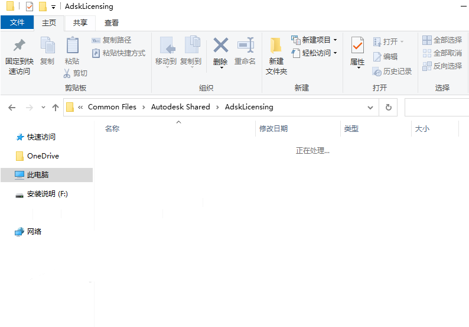Screen dimensions: 469x327
Task: Click the Delete (删除) X icon
Action: pos(221,46)
